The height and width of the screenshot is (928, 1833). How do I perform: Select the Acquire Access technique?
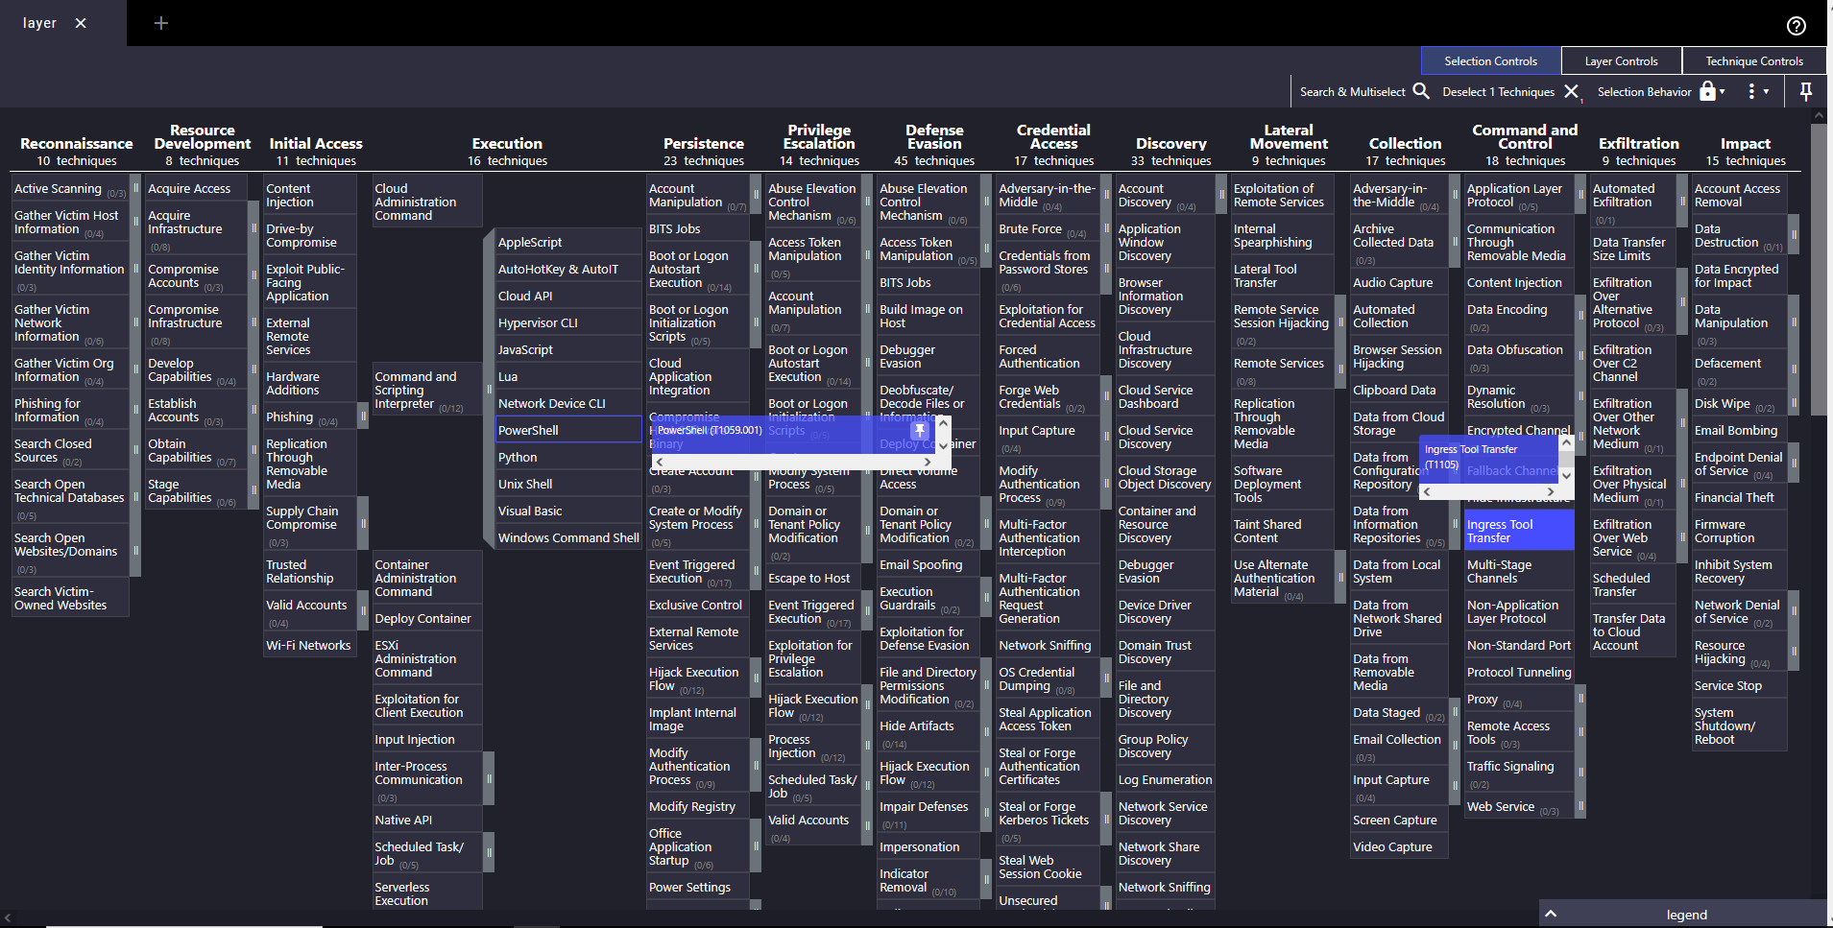[196, 187]
